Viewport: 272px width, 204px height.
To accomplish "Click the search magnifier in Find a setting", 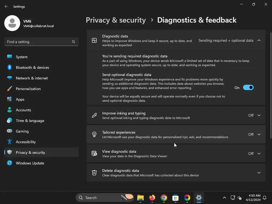I will click(74, 42).
